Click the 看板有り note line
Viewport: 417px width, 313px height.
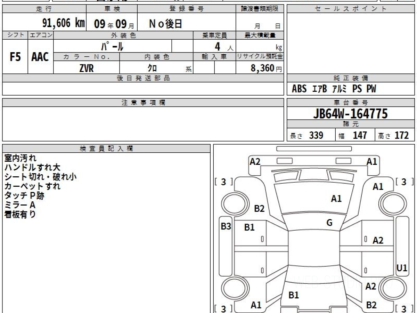(20, 214)
